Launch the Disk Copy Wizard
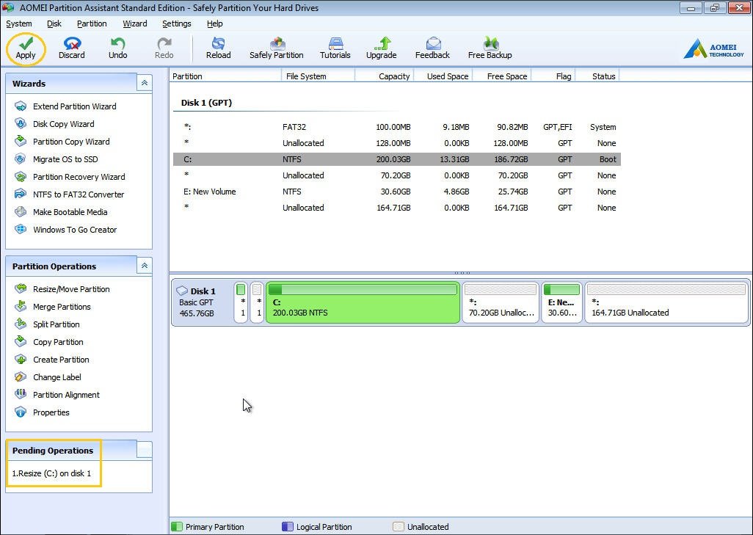 (x=55, y=124)
